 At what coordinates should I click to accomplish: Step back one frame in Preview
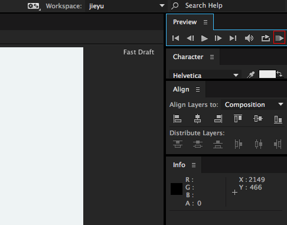(x=190, y=38)
